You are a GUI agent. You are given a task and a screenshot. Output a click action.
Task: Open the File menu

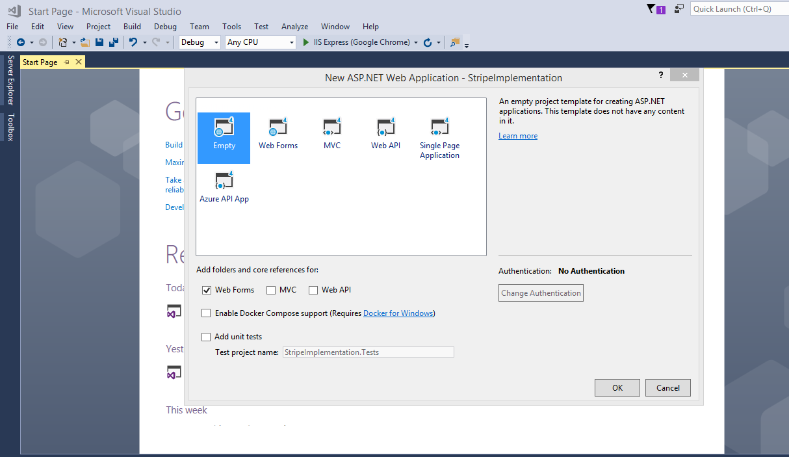pyautogui.click(x=12, y=27)
